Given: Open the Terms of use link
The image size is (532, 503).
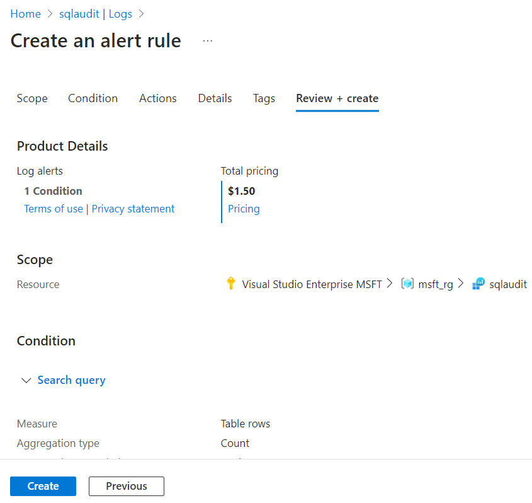Looking at the screenshot, I should [x=54, y=209].
